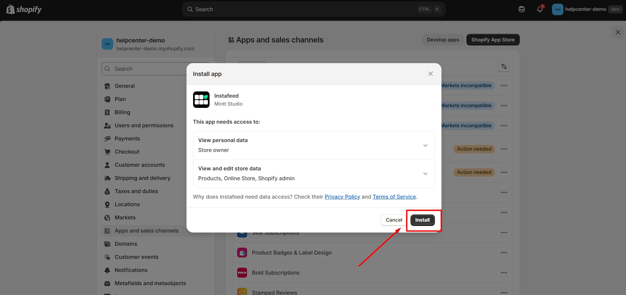Open Taxes and duties settings
Viewport: 626px width, 295px height.
[x=136, y=191]
